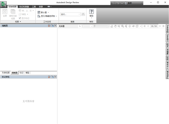Click the favorites star icon in title bar

tap(122, 3)
